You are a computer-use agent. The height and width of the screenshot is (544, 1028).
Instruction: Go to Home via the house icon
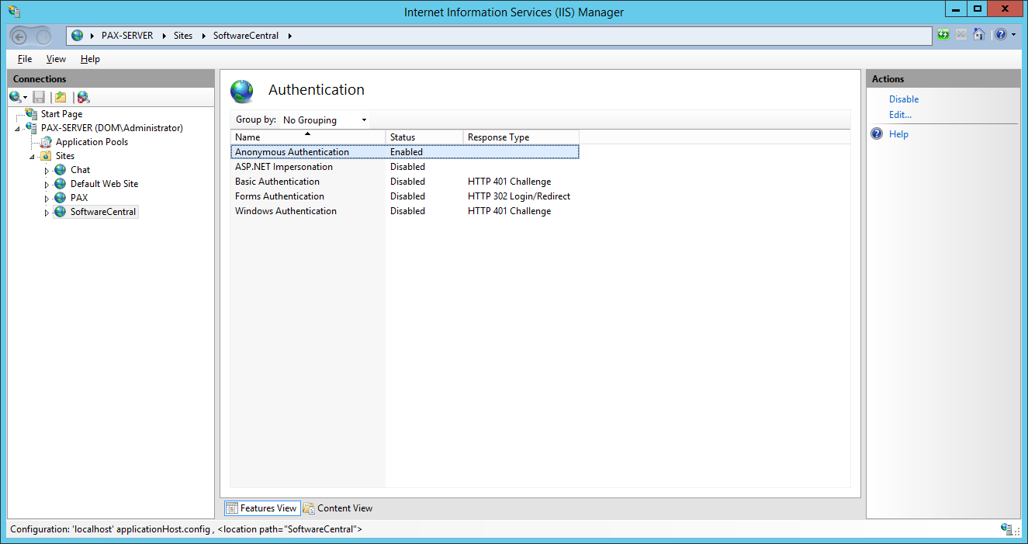[x=979, y=35]
